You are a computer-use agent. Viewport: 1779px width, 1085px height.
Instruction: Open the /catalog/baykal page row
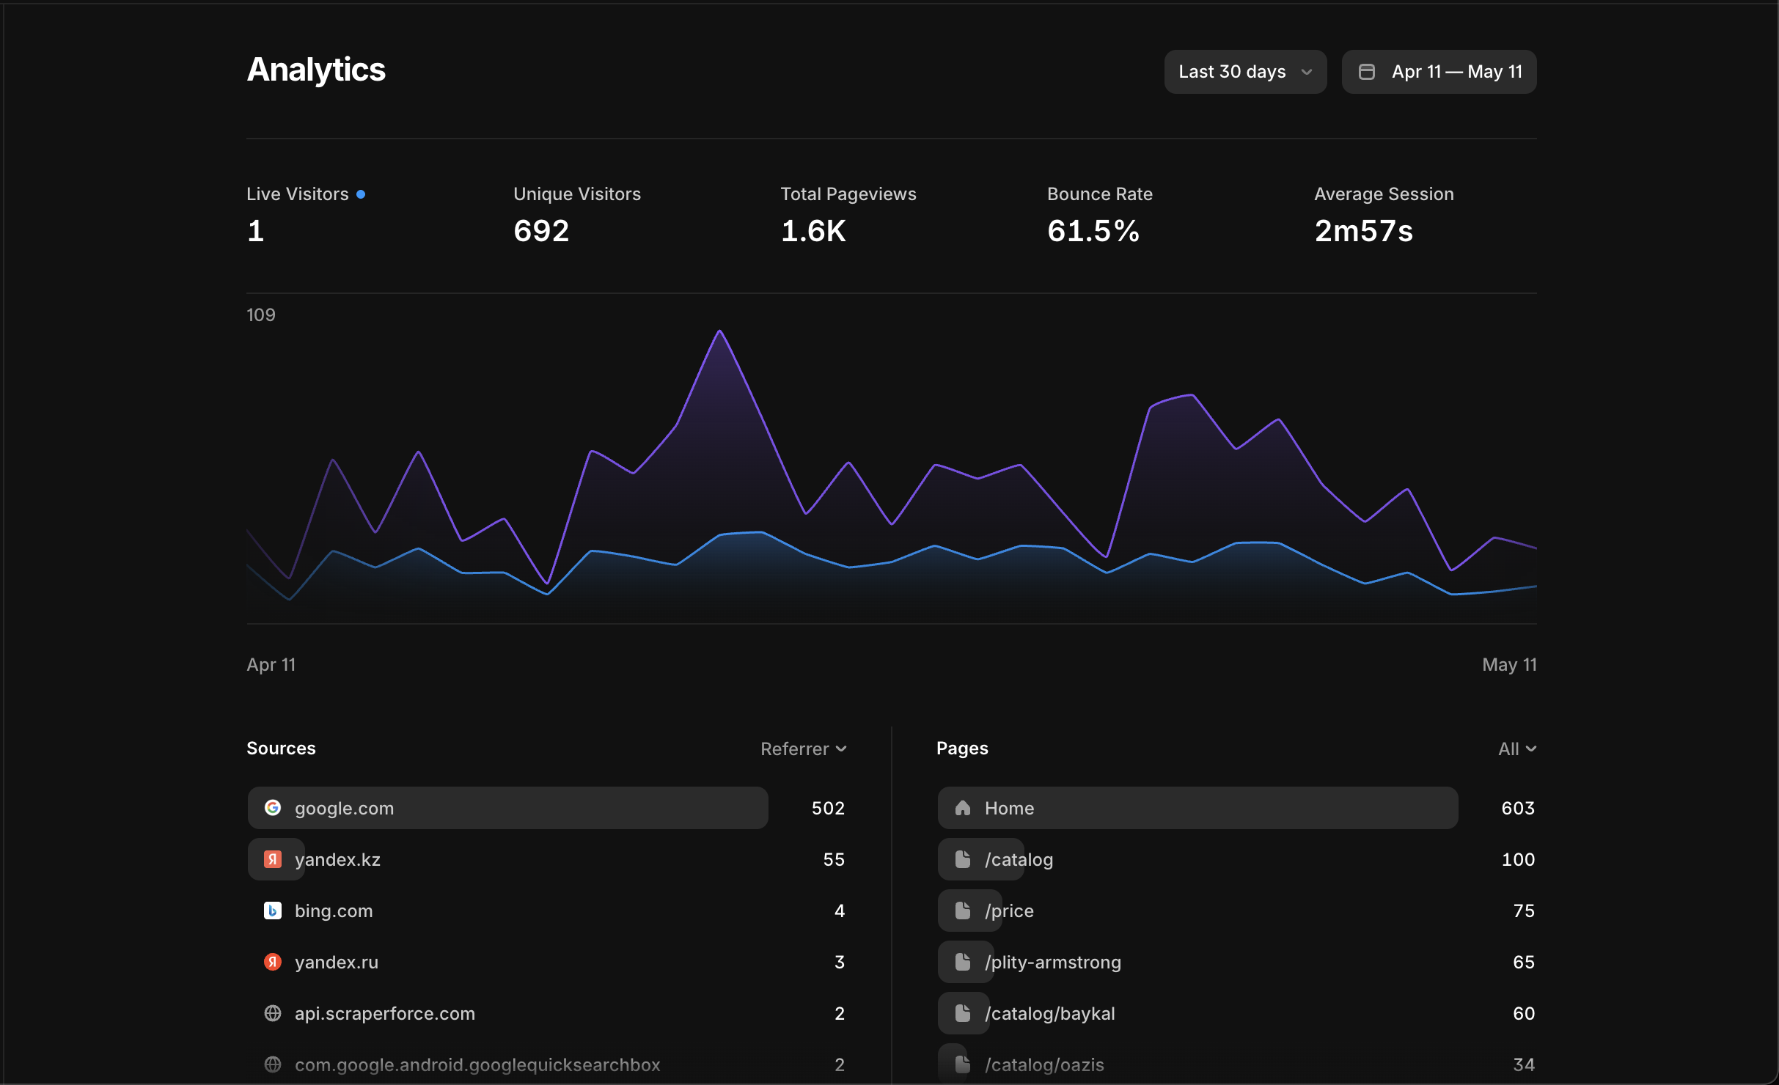[1237, 1013]
